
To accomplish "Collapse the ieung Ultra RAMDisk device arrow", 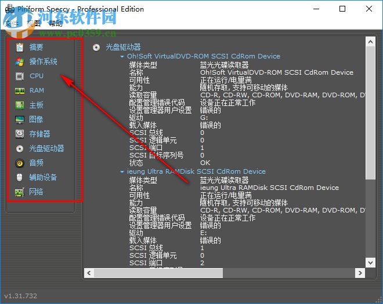I will [x=122, y=172].
